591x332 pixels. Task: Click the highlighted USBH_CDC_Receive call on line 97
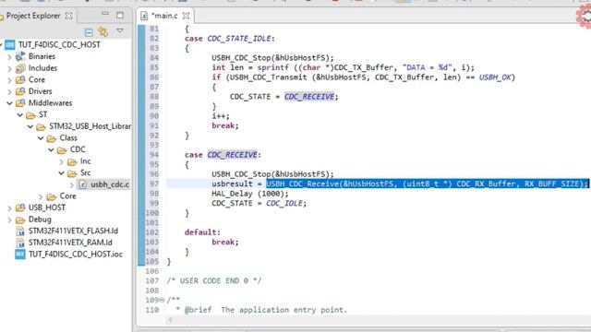[x=427, y=184]
